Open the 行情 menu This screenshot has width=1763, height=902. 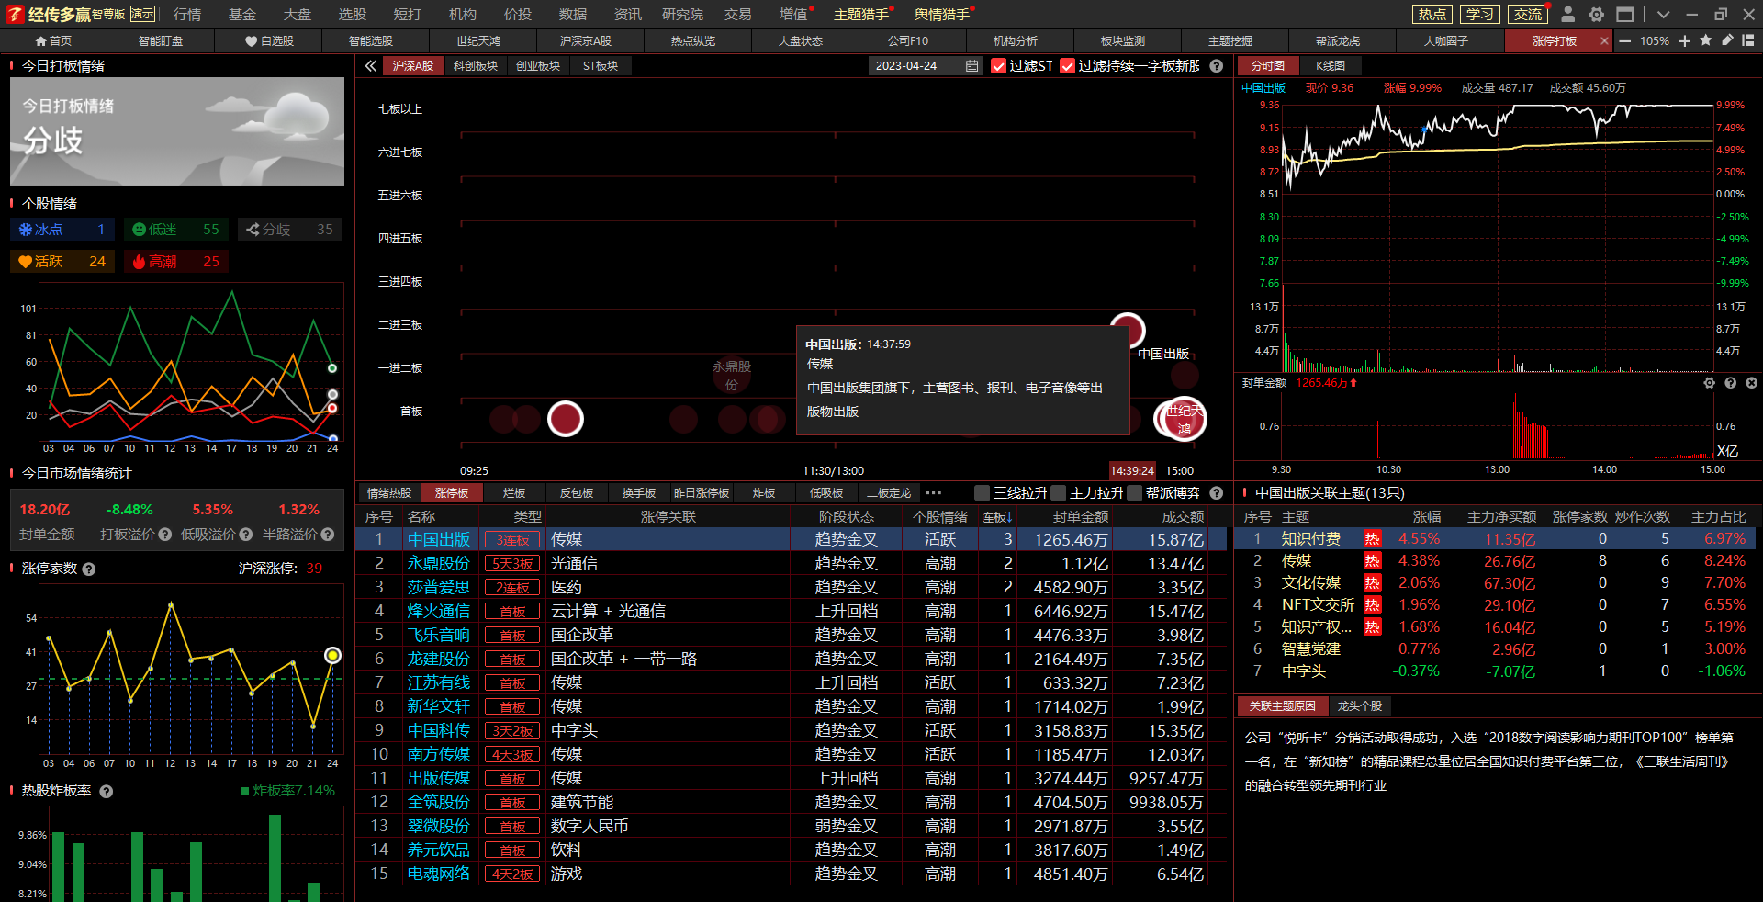(187, 15)
